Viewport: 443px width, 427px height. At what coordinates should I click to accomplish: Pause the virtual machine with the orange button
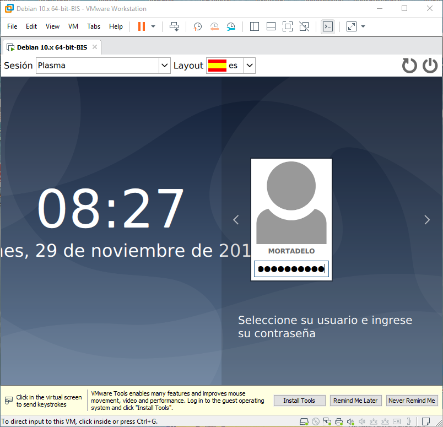click(142, 26)
